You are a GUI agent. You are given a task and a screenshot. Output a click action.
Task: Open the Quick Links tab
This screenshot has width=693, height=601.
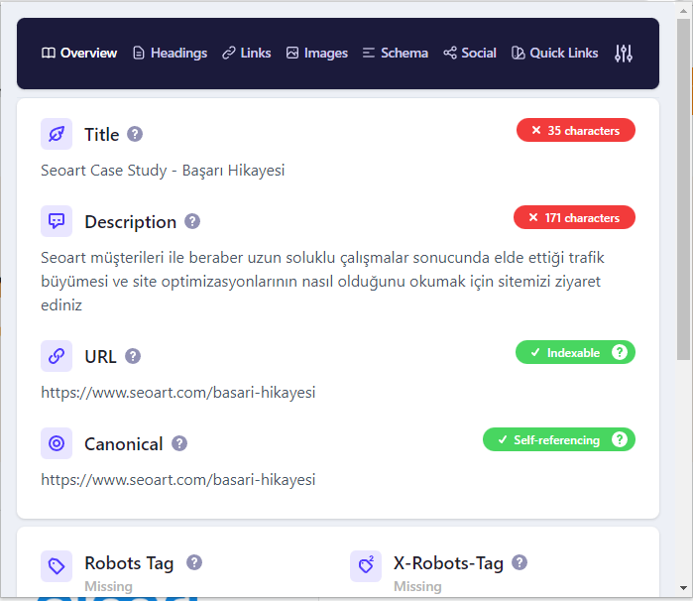pyautogui.click(x=554, y=54)
